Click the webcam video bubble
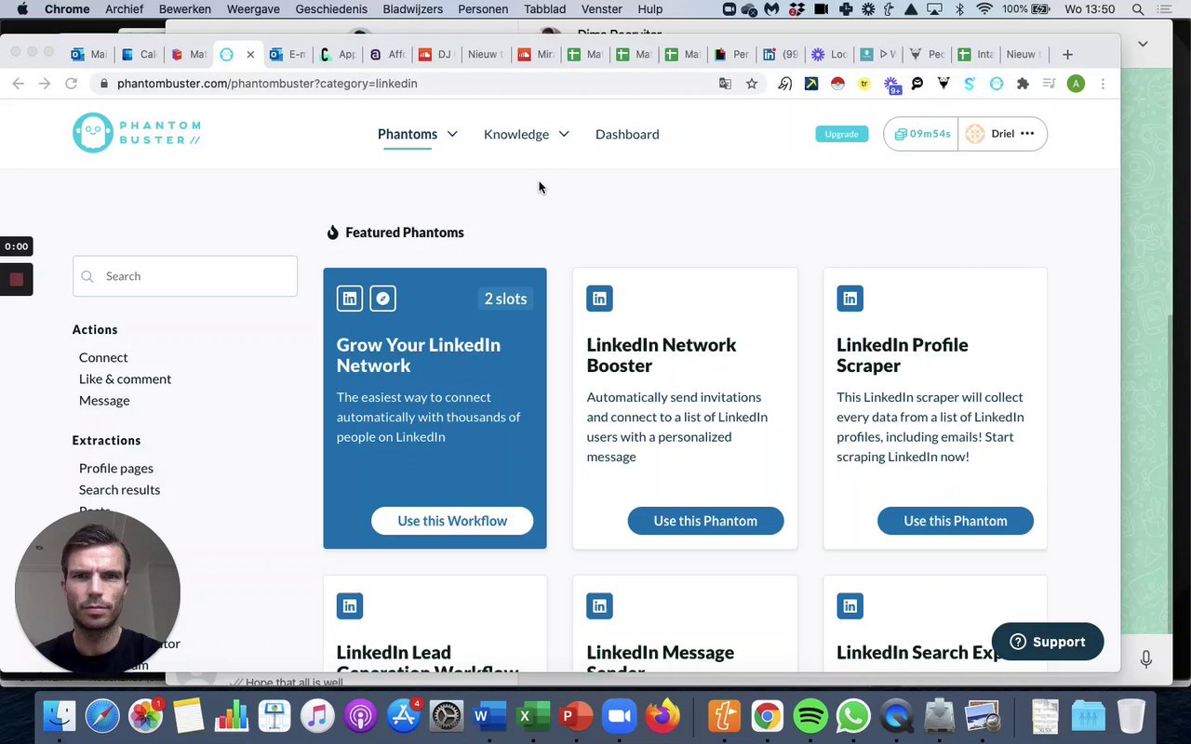This screenshot has width=1191, height=744. tap(98, 591)
